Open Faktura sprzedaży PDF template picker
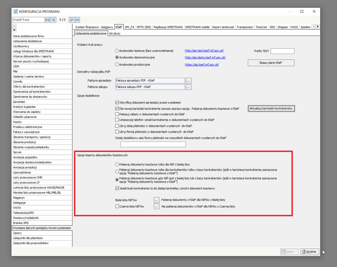This screenshot has width=337, height=267. click(189, 80)
